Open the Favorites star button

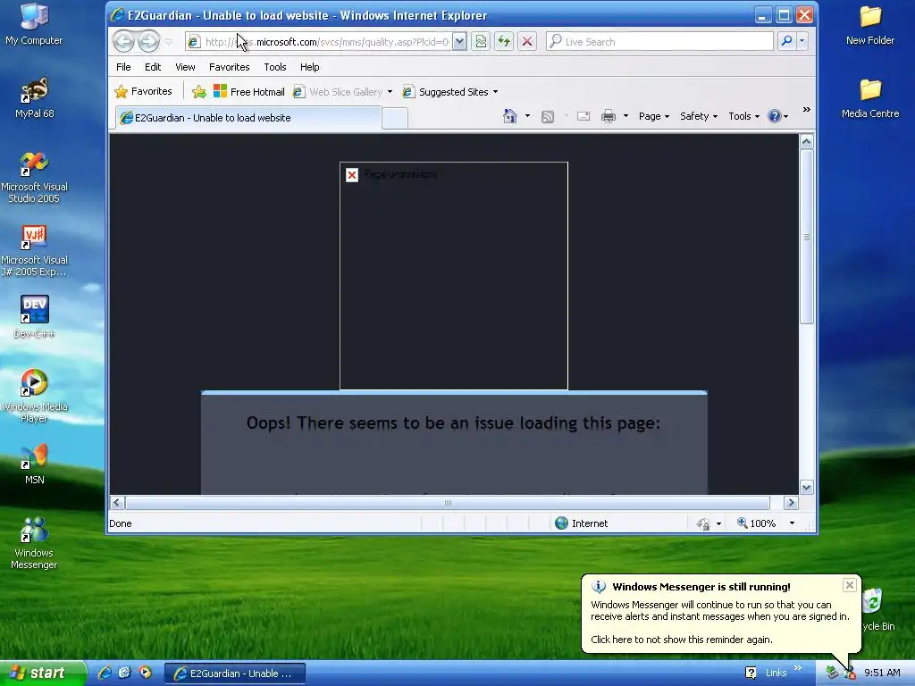pos(144,92)
